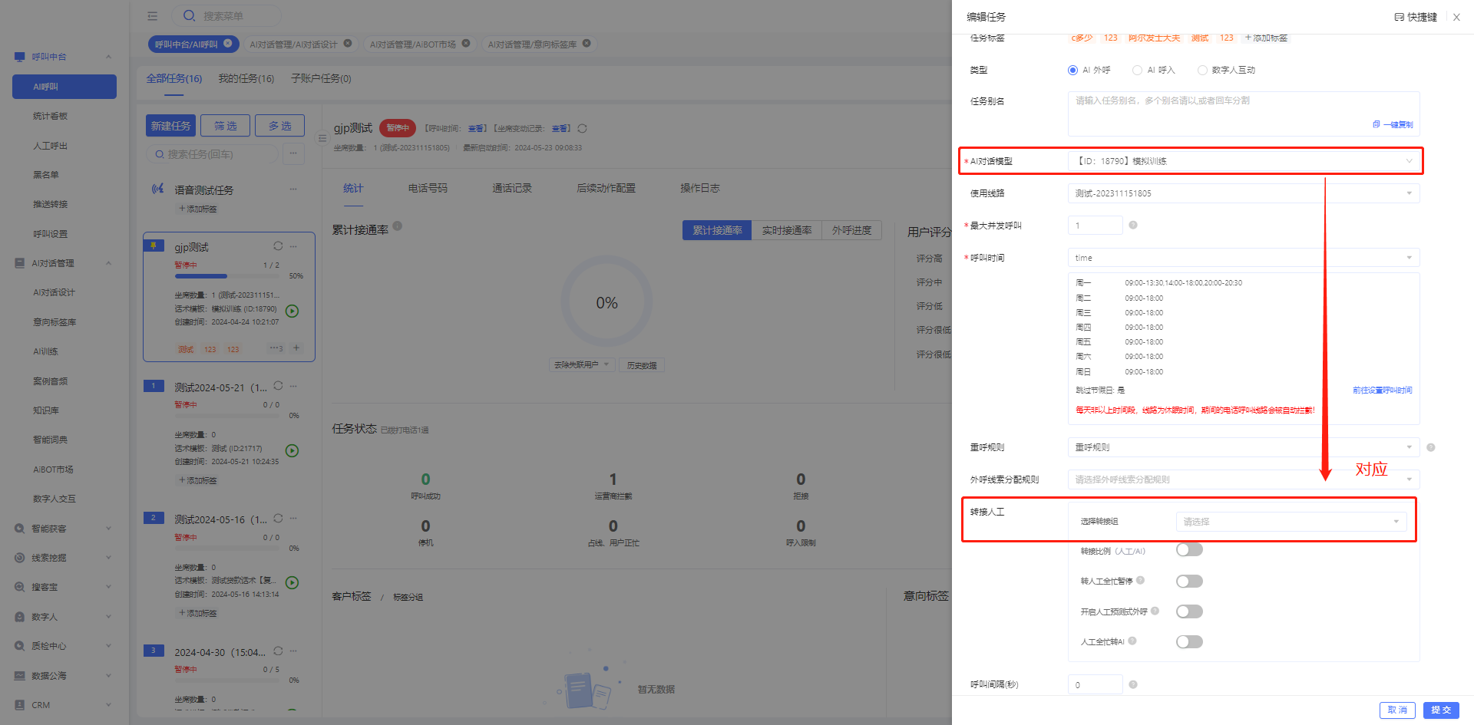Click info icon beside 累计接通率
The height and width of the screenshot is (725, 1474).
pyautogui.click(x=398, y=226)
